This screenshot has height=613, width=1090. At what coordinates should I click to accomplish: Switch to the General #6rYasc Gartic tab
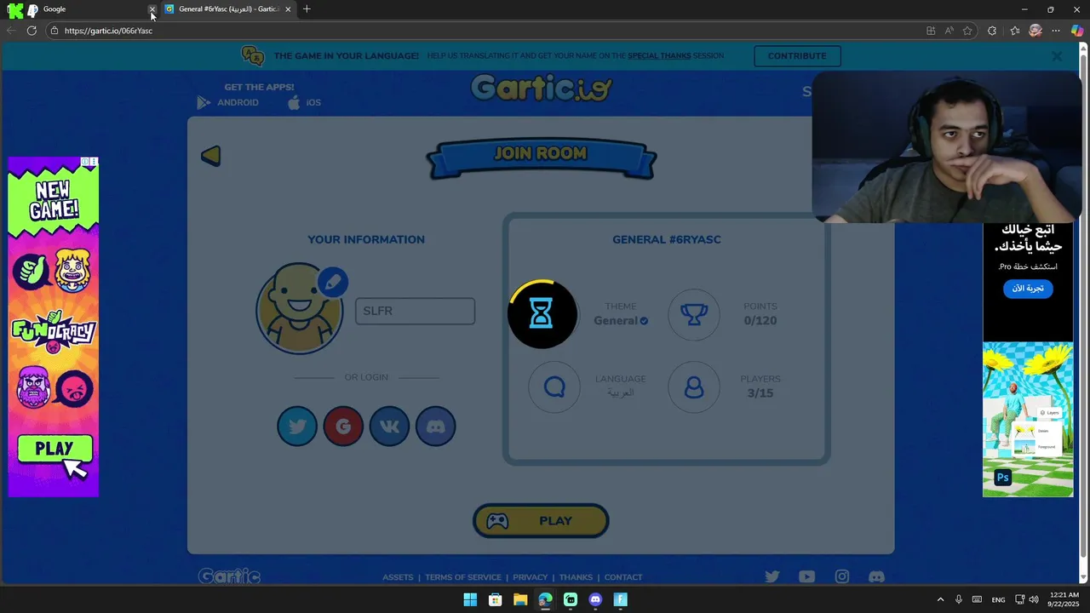[228, 9]
